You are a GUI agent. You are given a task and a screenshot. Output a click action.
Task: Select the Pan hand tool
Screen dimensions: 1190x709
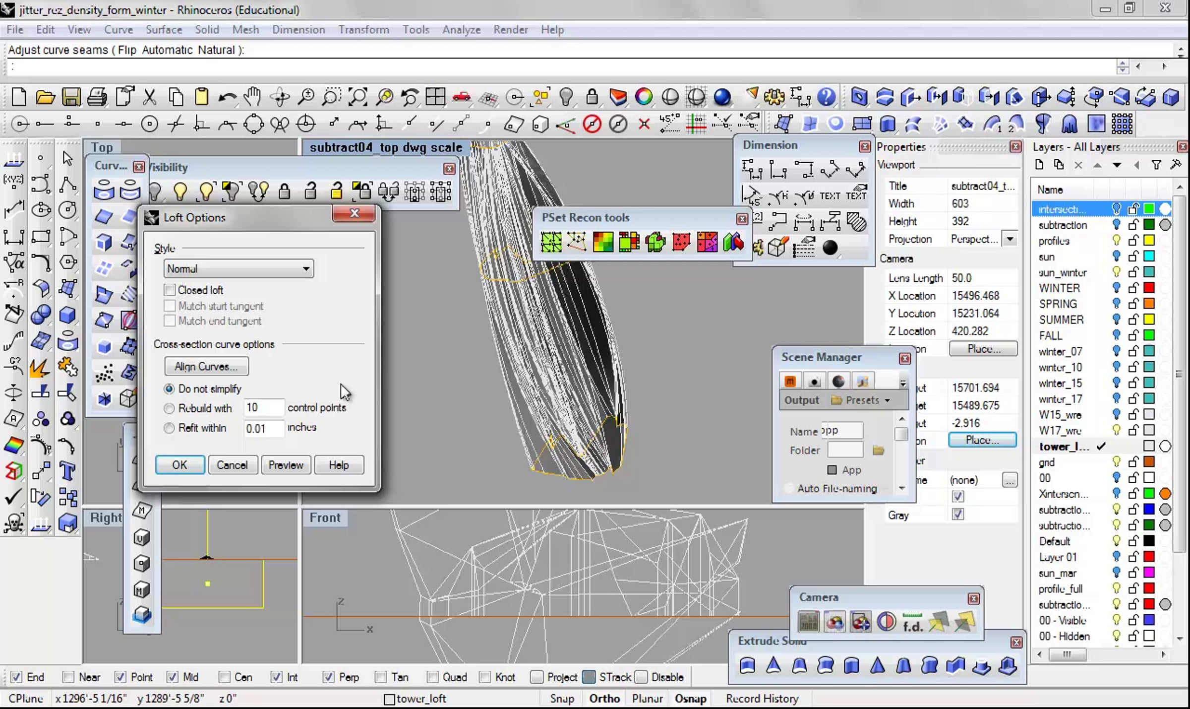coord(253,97)
